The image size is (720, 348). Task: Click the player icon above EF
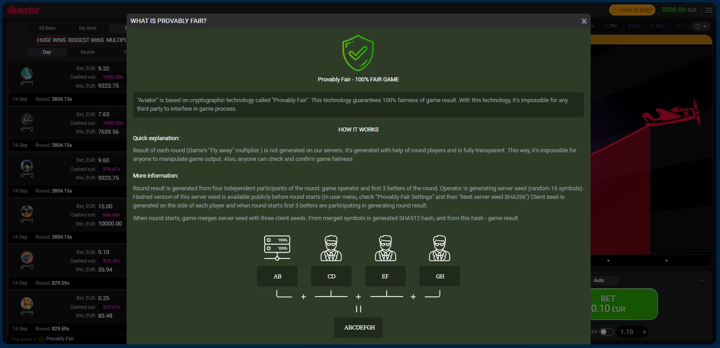coord(385,248)
